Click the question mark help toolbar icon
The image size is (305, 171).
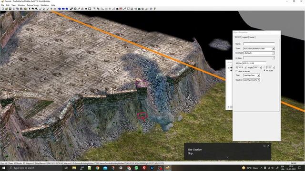coord(154,9)
